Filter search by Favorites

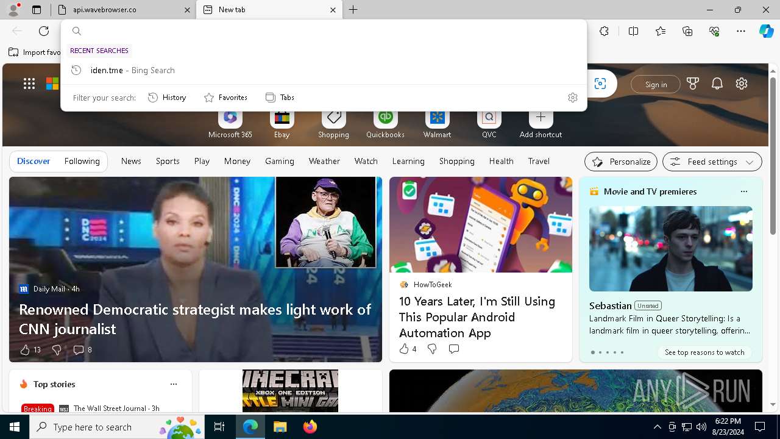225,98
